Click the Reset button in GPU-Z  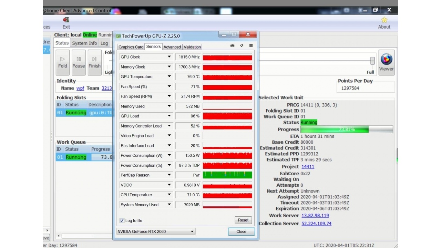[x=243, y=220]
